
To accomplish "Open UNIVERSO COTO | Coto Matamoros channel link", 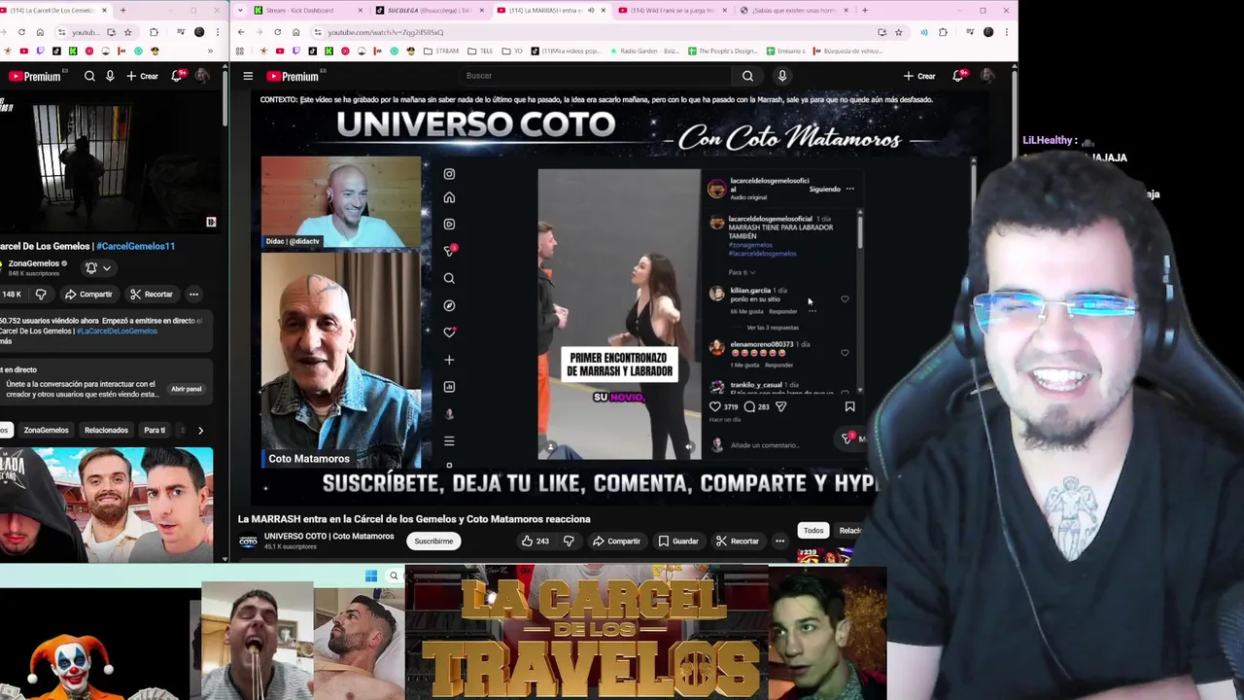I will pyautogui.click(x=328, y=536).
